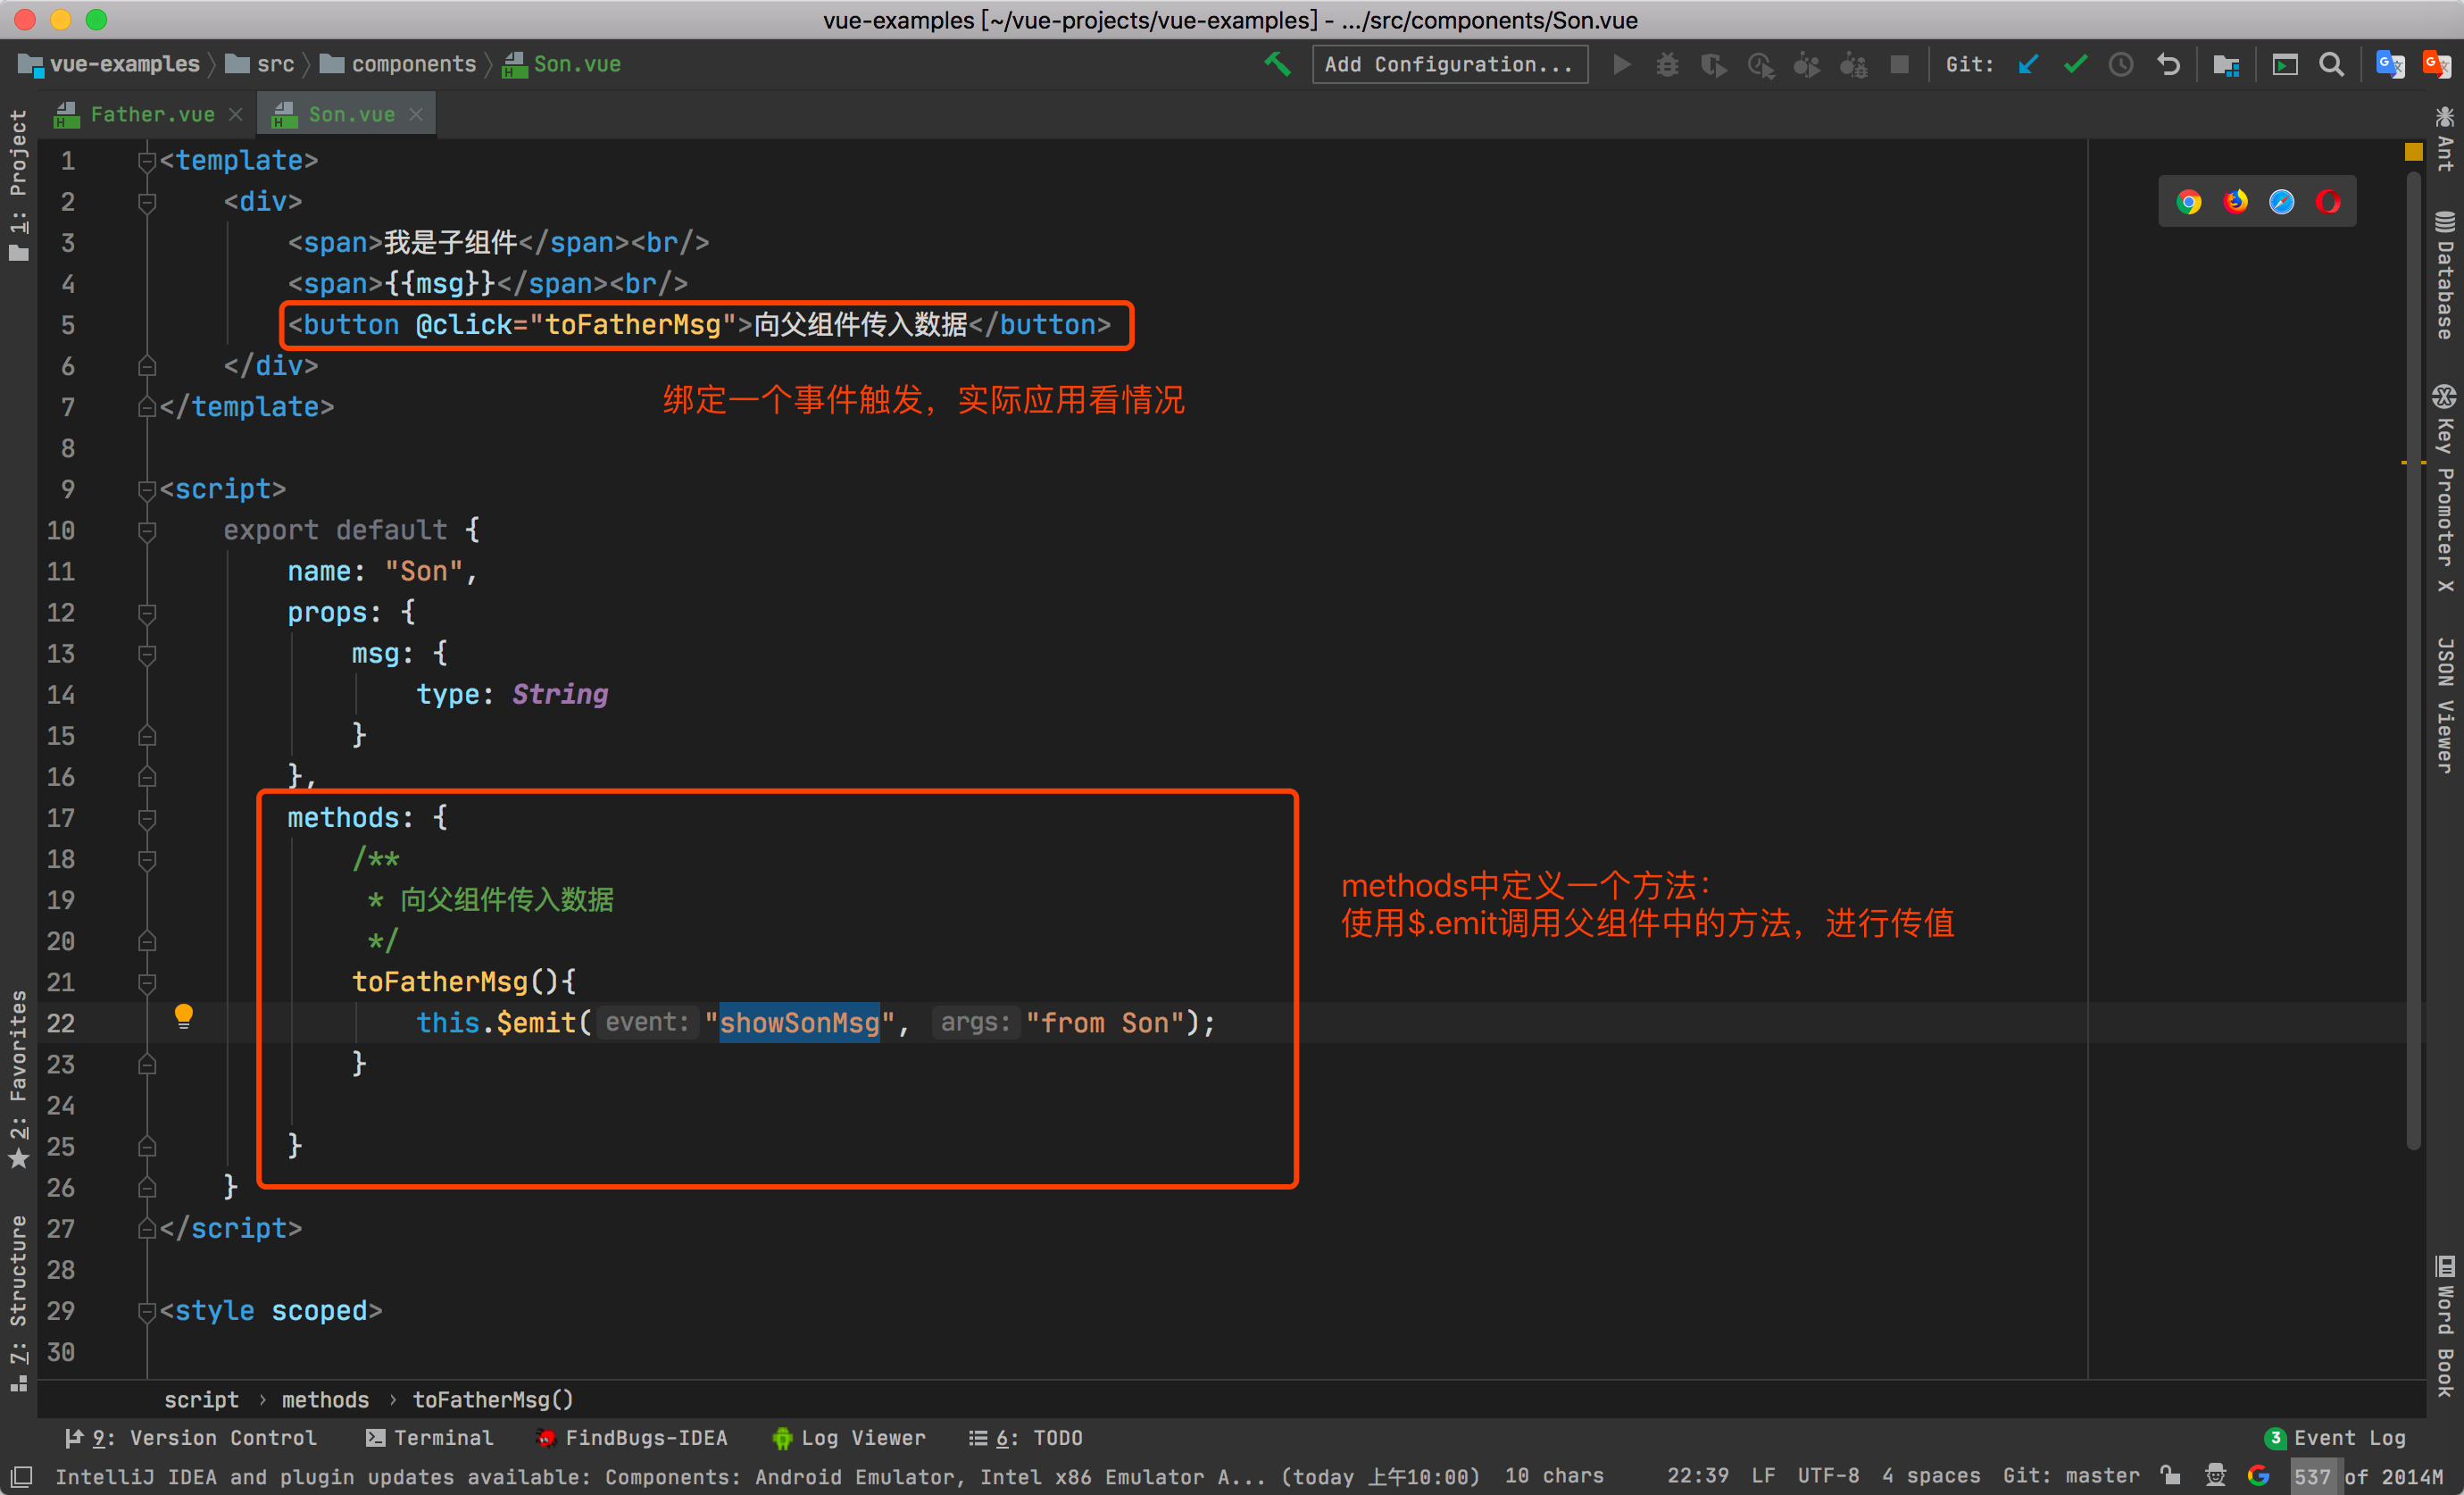
Task: Open the Database side panel
Action: point(2444,275)
